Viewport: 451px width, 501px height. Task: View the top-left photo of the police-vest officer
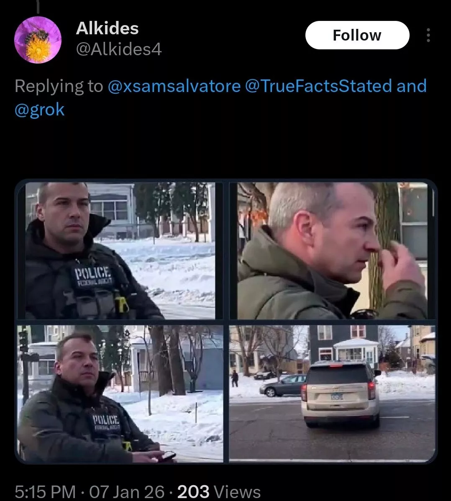click(x=120, y=251)
